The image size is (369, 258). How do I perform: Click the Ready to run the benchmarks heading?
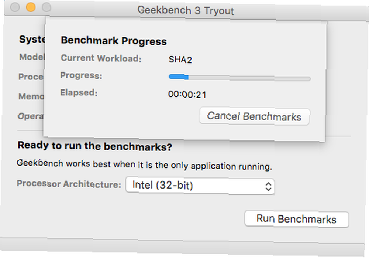95,146
